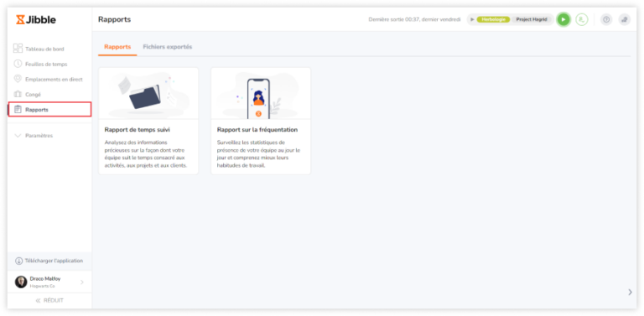644x316 pixels.
Task: Switch to the Fichiers exportés tab
Action: click(x=167, y=47)
